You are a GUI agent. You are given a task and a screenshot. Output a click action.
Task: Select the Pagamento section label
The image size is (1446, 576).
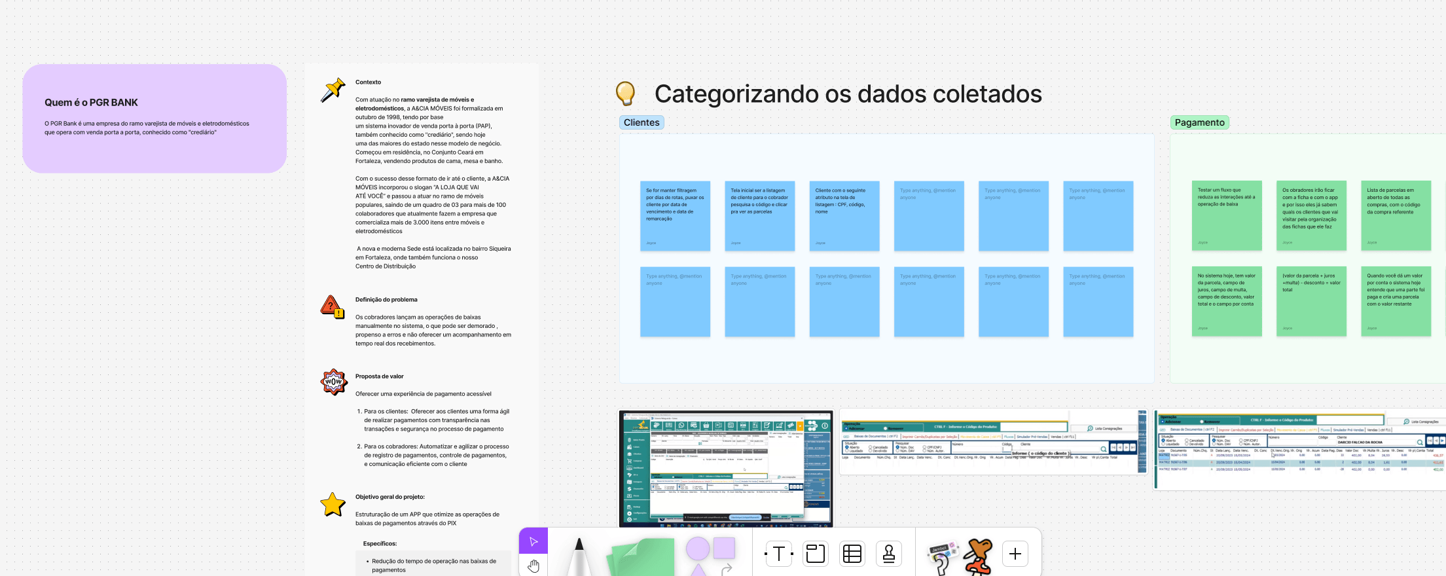pos(1199,122)
